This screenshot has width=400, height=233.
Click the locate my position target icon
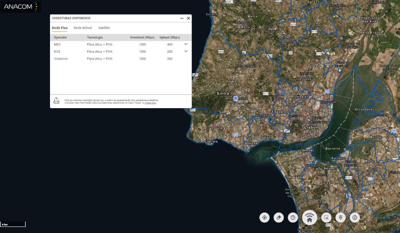click(264, 218)
